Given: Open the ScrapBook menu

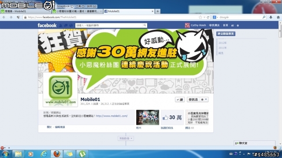Looking at the screenshot, I should [x=65, y=6].
